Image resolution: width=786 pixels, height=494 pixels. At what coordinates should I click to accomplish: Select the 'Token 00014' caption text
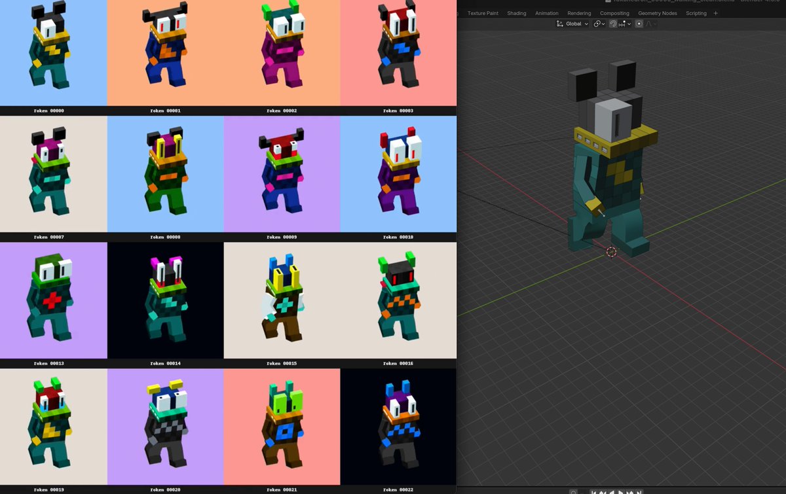[x=165, y=363]
